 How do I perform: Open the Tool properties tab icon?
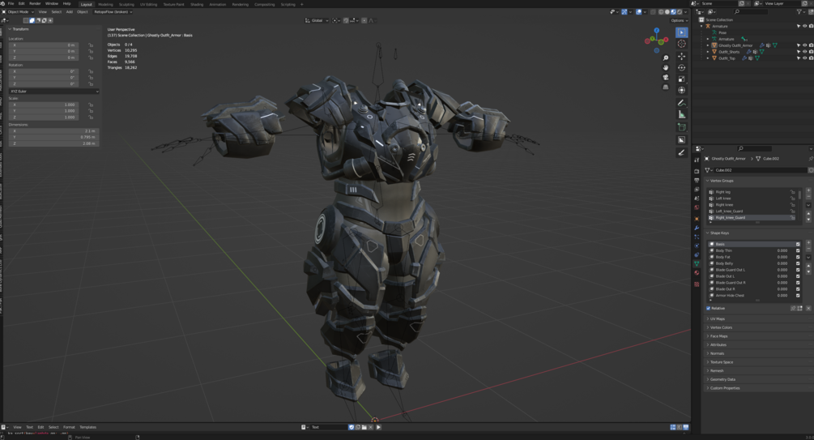click(x=697, y=160)
